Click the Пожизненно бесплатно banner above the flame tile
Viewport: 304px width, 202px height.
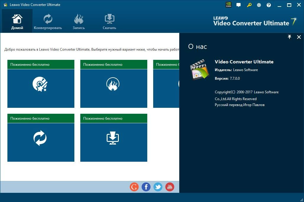click(x=113, y=64)
